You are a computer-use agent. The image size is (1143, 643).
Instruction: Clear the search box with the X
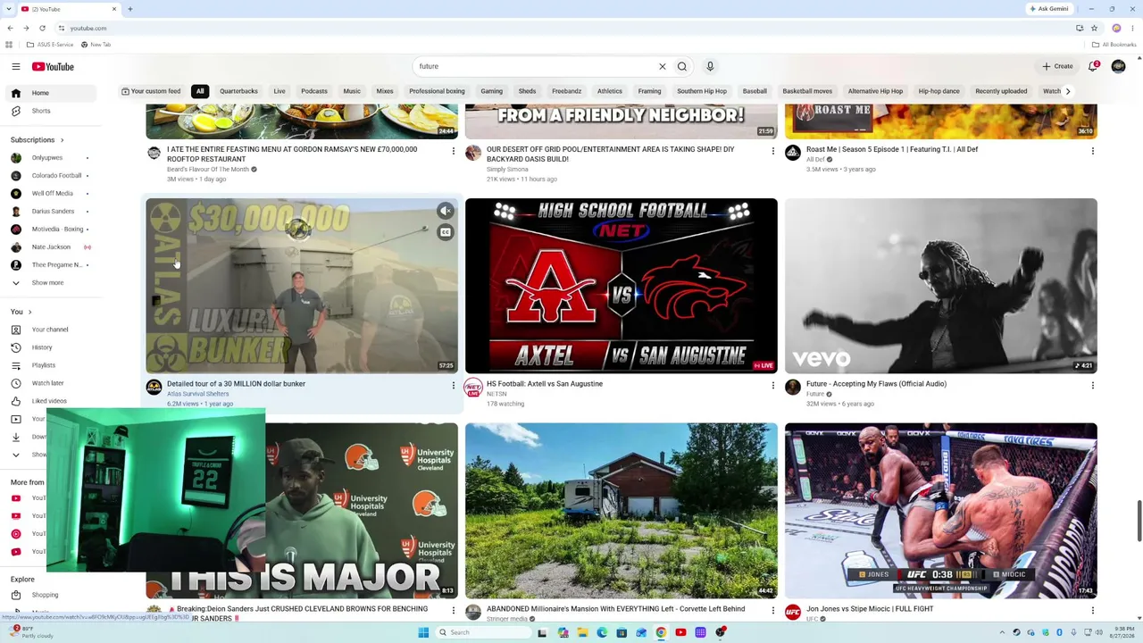tap(663, 66)
